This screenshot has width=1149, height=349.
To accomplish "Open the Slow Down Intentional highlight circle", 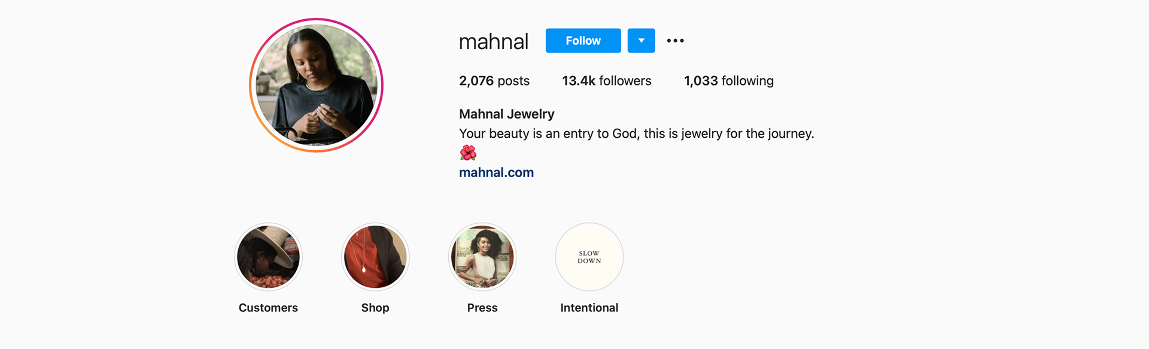I will tap(589, 257).
